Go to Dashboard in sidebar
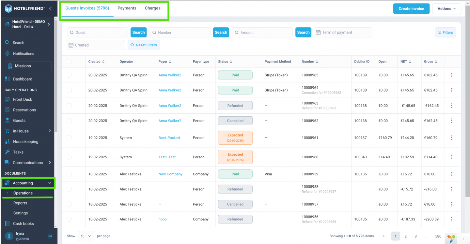This screenshot has height=244, width=470. [x=19, y=79]
